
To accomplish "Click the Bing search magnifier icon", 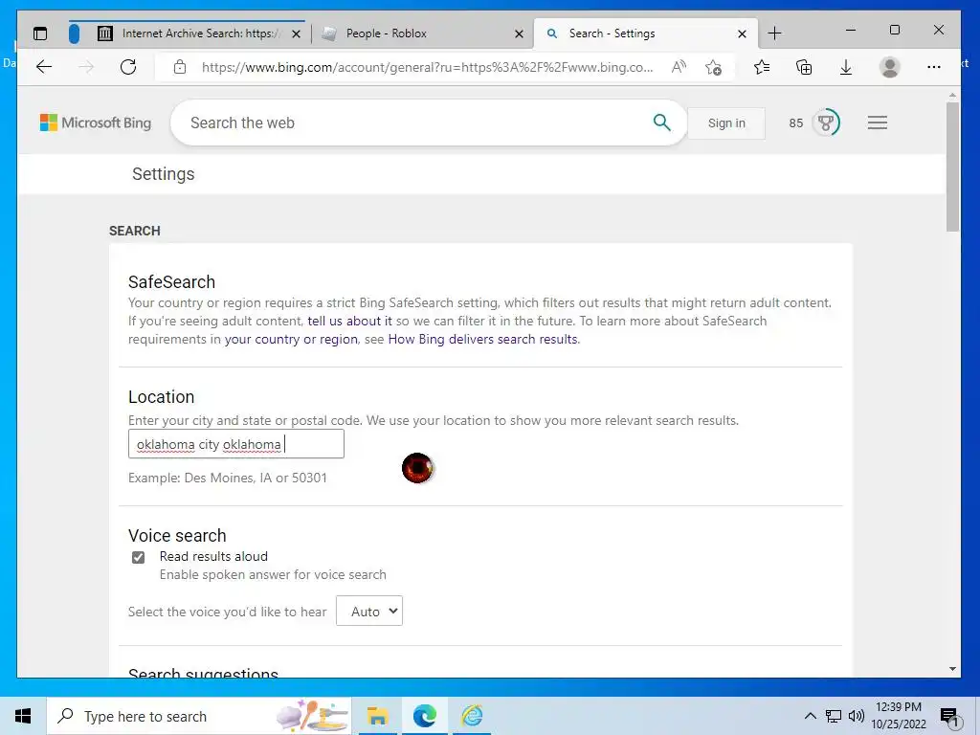I will pyautogui.click(x=661, y=122).
